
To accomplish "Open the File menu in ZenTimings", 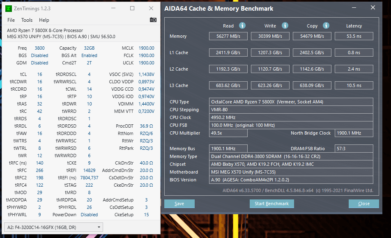I will [x=11, y=20].
